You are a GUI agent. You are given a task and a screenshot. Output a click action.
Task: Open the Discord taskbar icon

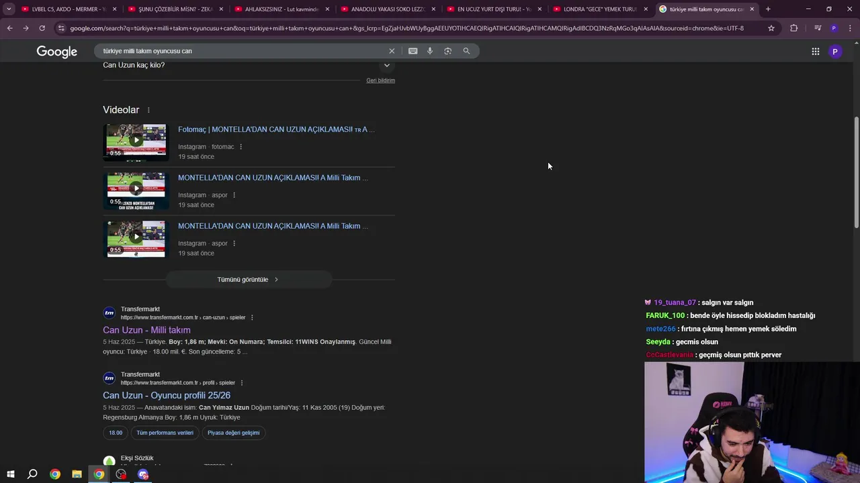coord(143,474)
